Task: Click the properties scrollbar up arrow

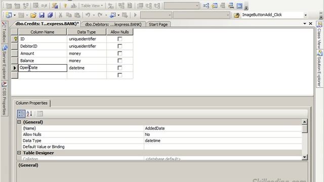Action: pyautogui.click(x=304, y=122)
